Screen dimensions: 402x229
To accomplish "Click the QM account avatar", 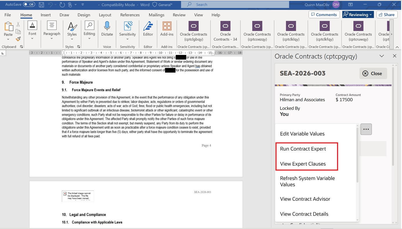I will 336,5.
